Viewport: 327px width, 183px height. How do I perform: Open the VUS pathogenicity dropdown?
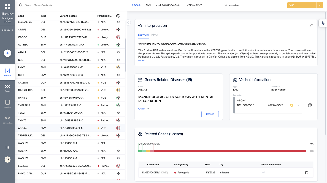pyautogui.click(x=320, y=5)
